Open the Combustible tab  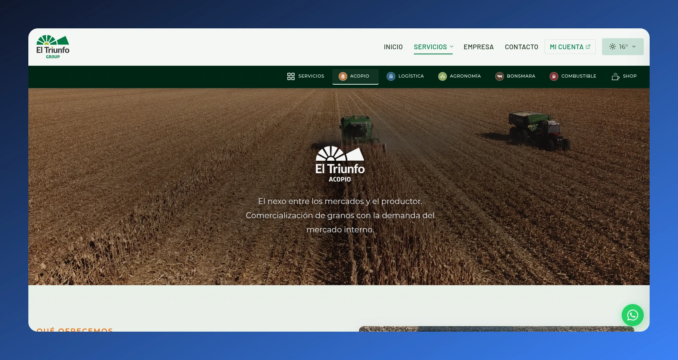[573, 76]
